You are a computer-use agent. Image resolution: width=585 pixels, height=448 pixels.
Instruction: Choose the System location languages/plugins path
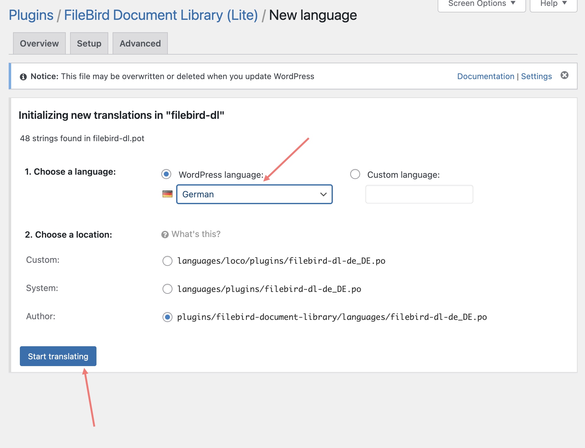167,289
